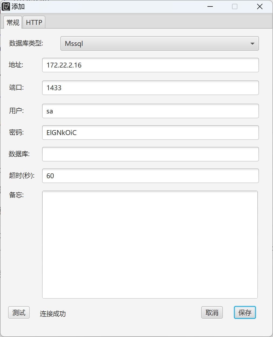The height and width of the screenshot is (337, 273).
Task: Click into the 用户 field with sa
Action: pyautogui.click(x=151, y=111)
